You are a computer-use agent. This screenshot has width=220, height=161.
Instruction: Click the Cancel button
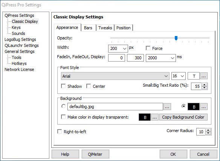pyautogui.click(x=203, y=154)
